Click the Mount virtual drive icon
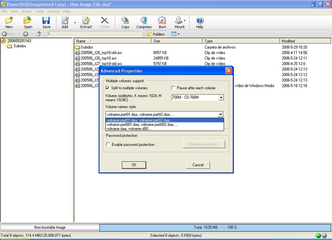 (x=179, y=22)
